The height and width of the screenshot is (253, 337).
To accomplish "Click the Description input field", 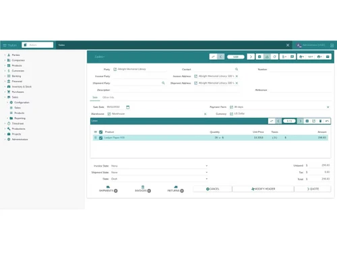I will (x=175, y=90).
